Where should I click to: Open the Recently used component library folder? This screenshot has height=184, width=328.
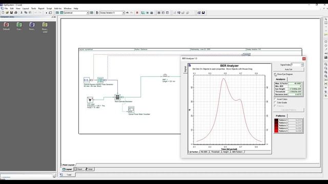pos(45,27)
